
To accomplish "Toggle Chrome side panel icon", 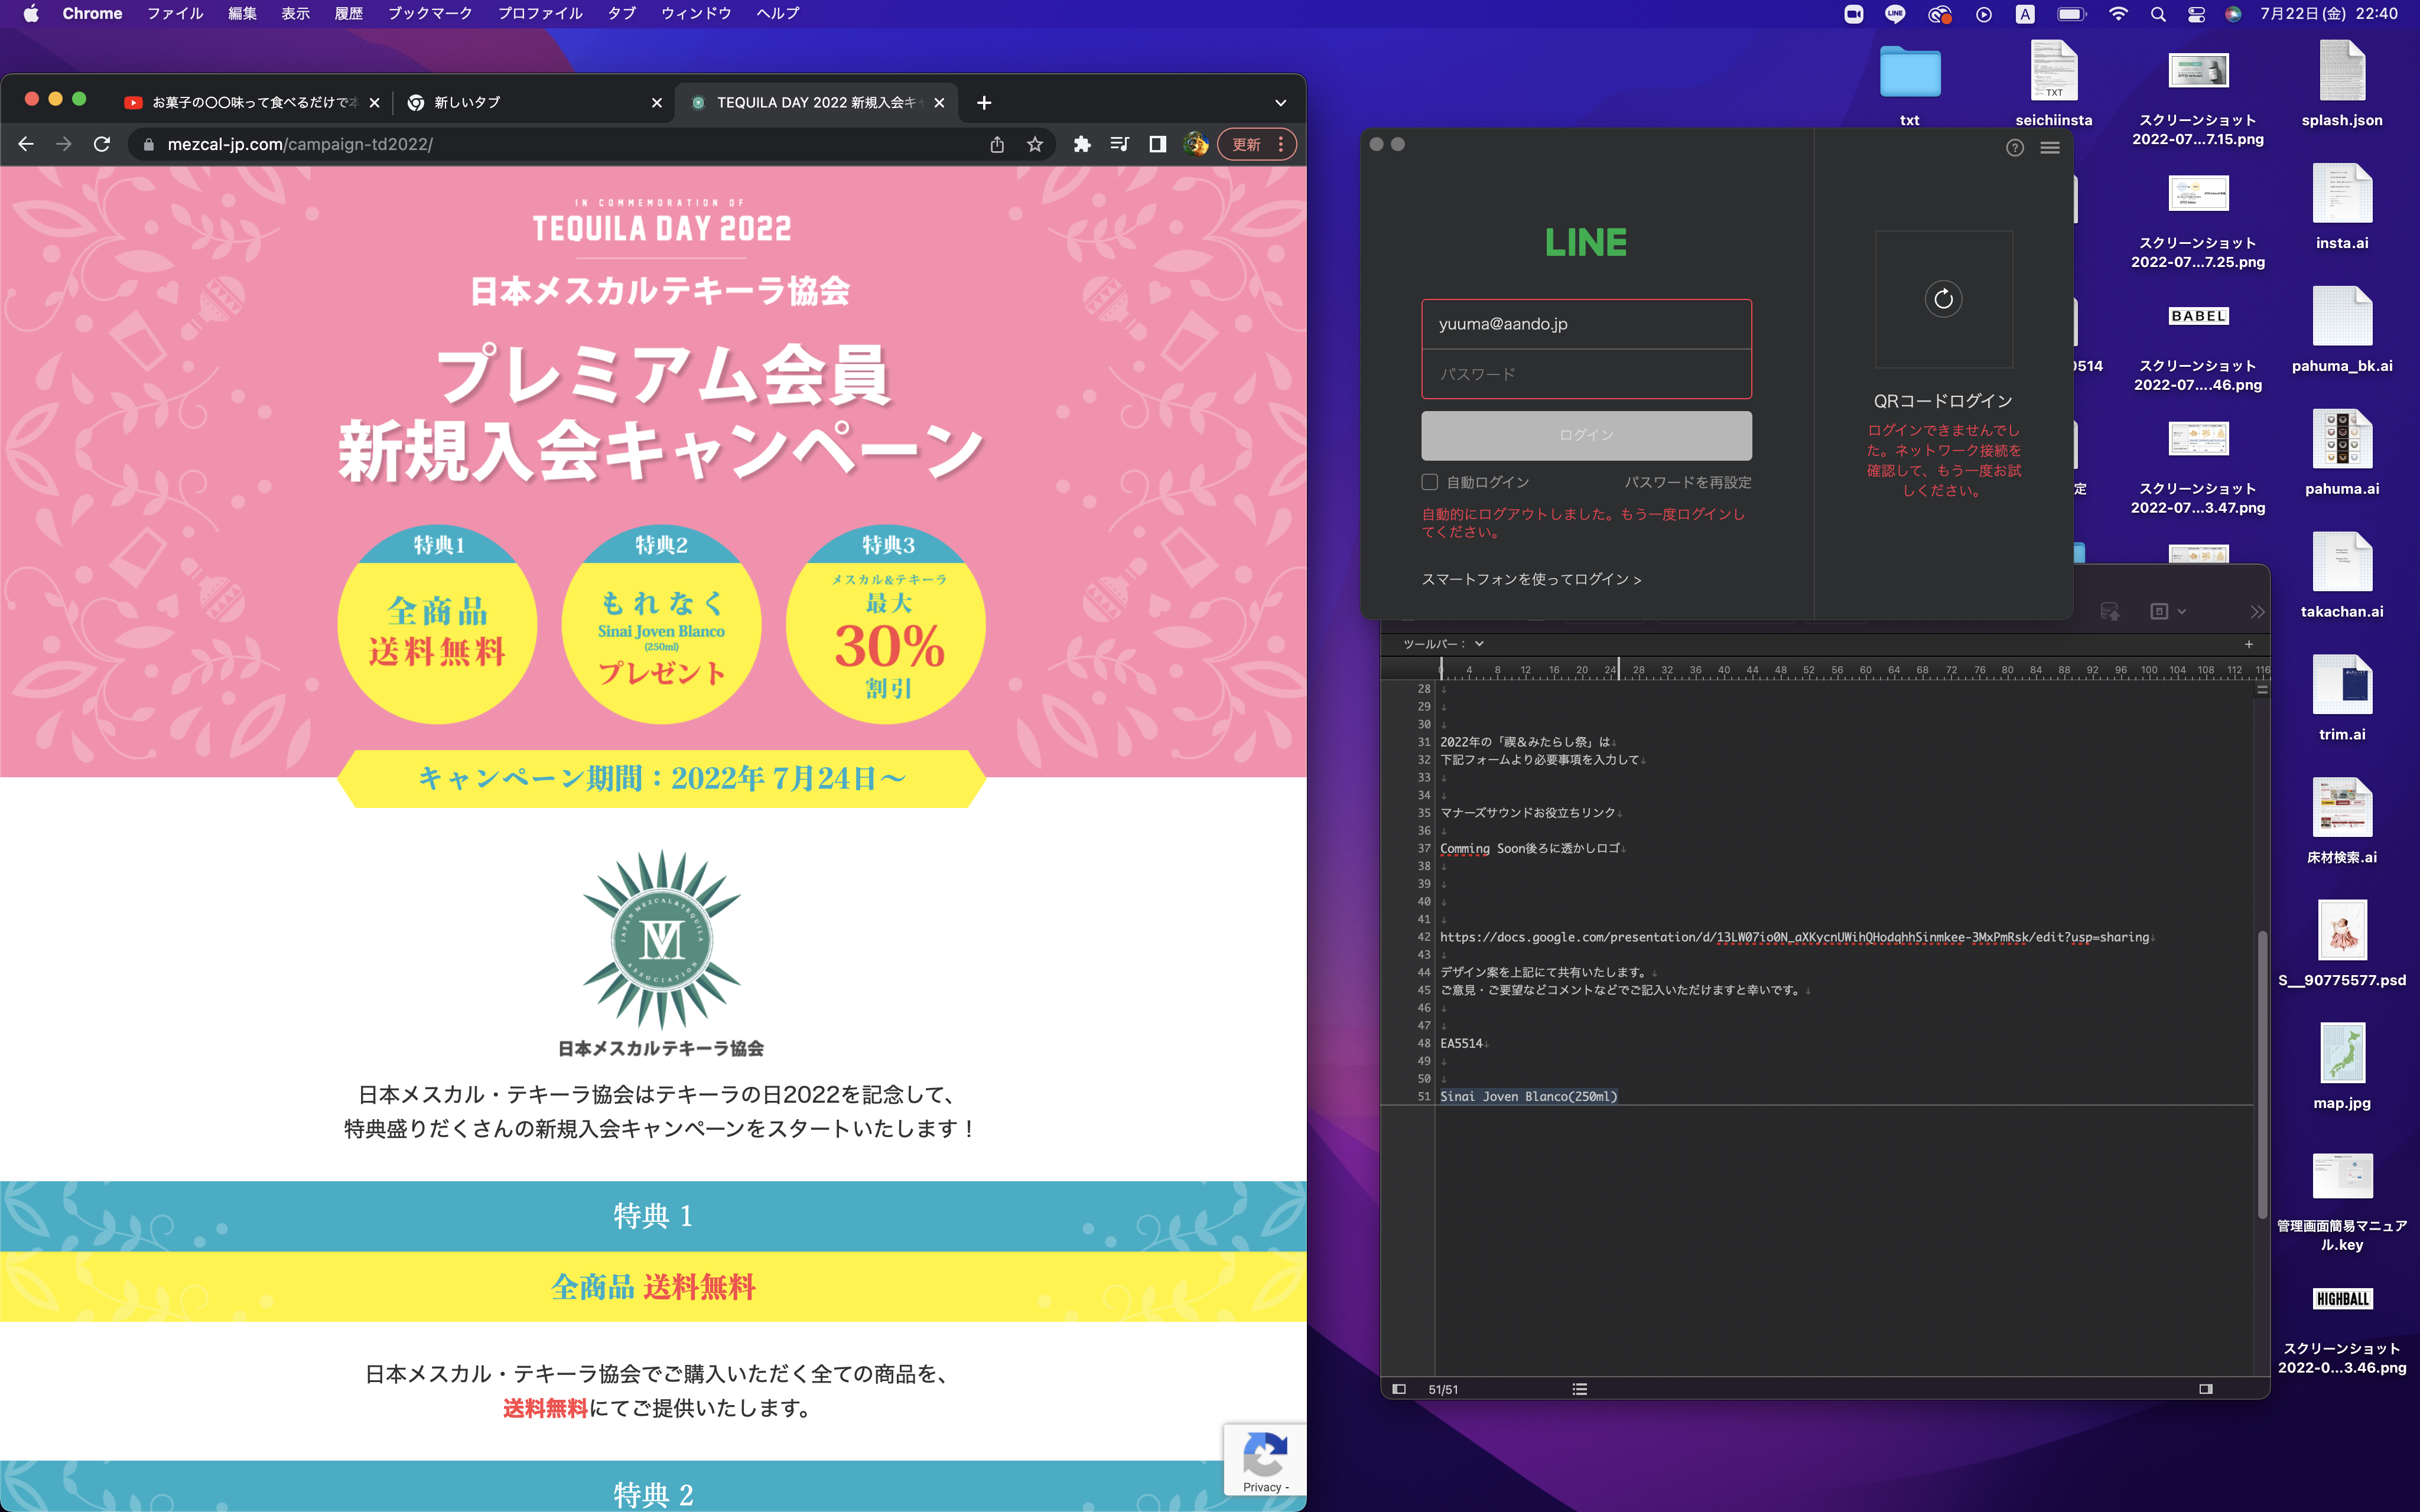I will click(x=1157, y=144).
